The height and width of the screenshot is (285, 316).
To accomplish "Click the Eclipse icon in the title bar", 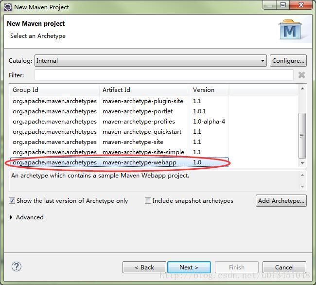I will pos(8,7).
